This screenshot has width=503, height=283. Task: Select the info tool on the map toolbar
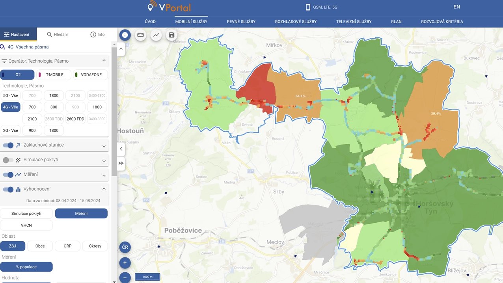(x=125, y=35)
